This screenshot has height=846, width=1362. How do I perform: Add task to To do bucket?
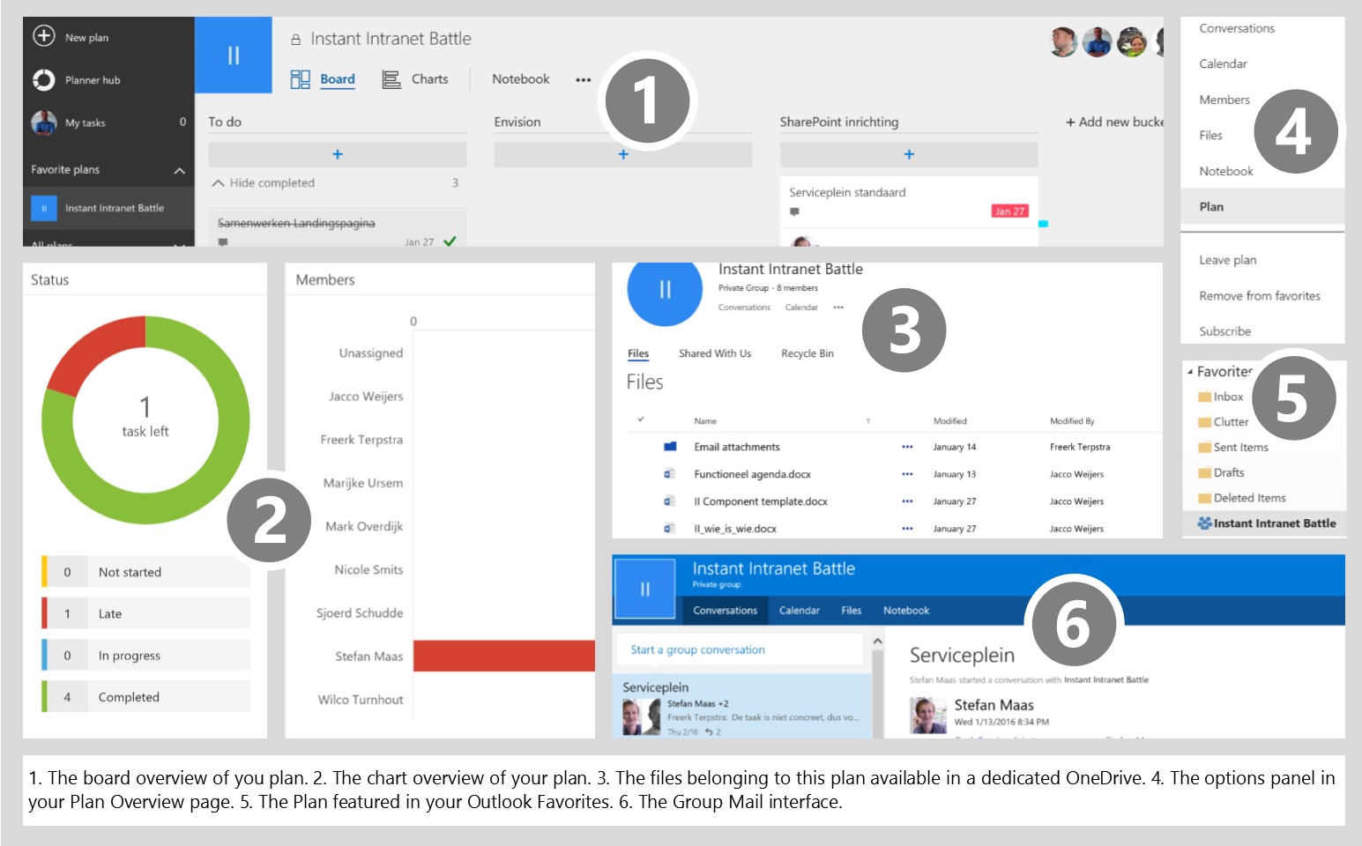[338, 154]
